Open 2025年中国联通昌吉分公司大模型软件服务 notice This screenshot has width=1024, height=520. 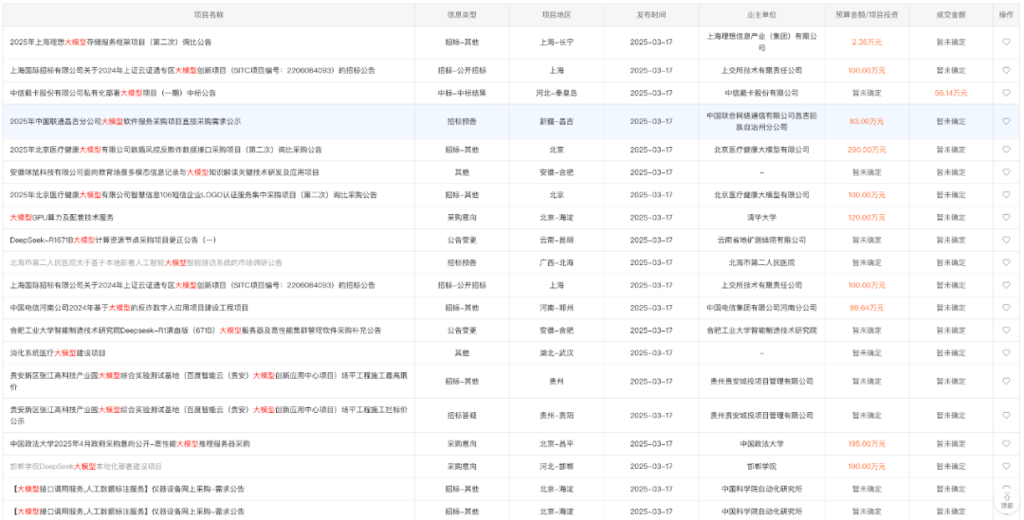click(x=125, y=121)
